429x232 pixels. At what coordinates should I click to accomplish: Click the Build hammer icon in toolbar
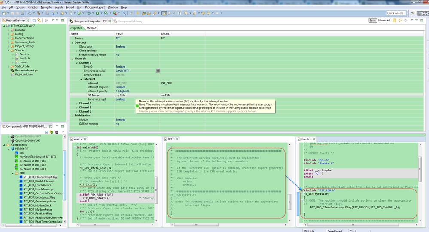[x=38, y=13]
